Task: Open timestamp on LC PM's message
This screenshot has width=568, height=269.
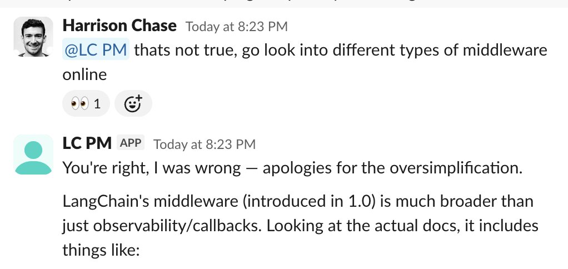Action: [x=204, y=145]
